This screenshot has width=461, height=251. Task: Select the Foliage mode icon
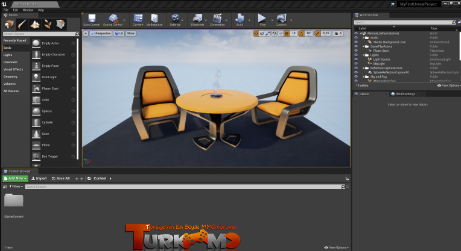pos(48,24)
